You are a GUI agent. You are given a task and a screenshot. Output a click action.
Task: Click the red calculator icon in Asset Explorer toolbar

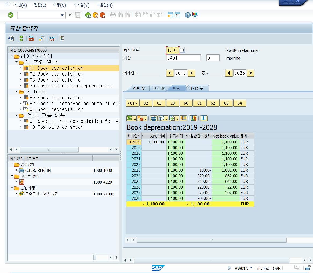[31, 38]
